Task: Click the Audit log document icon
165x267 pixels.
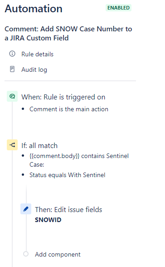Action: pos(12,69)
